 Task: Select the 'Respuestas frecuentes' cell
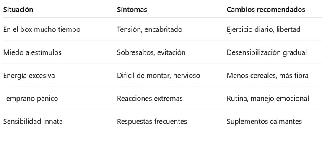click(152, 122)
